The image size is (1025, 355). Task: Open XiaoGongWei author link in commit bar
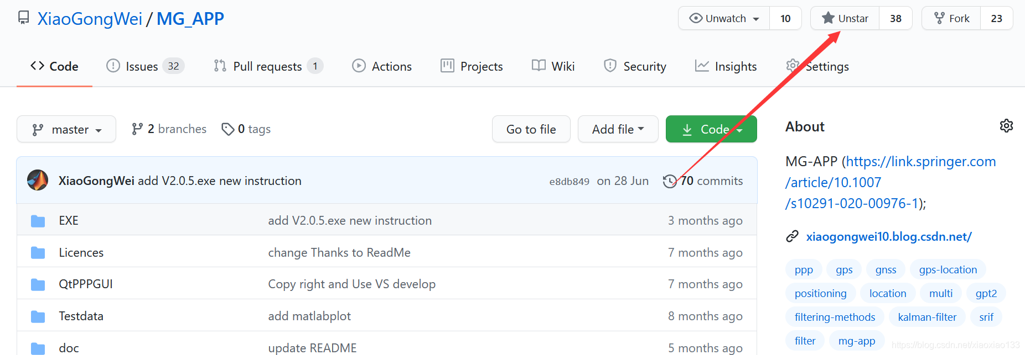coord(96,181)
